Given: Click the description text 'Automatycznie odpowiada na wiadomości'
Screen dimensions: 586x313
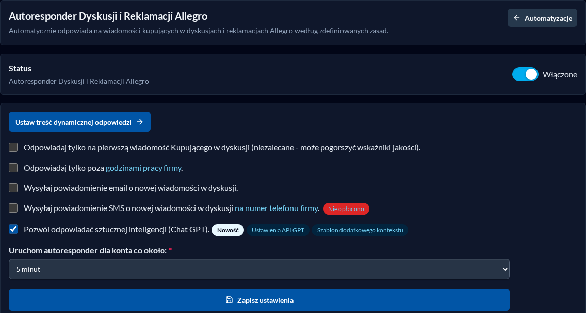Looking at the screenshot, I should 199,31.
